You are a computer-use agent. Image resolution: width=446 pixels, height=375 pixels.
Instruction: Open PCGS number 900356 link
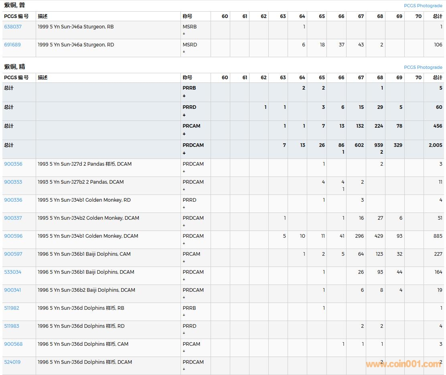pos(13,164)
